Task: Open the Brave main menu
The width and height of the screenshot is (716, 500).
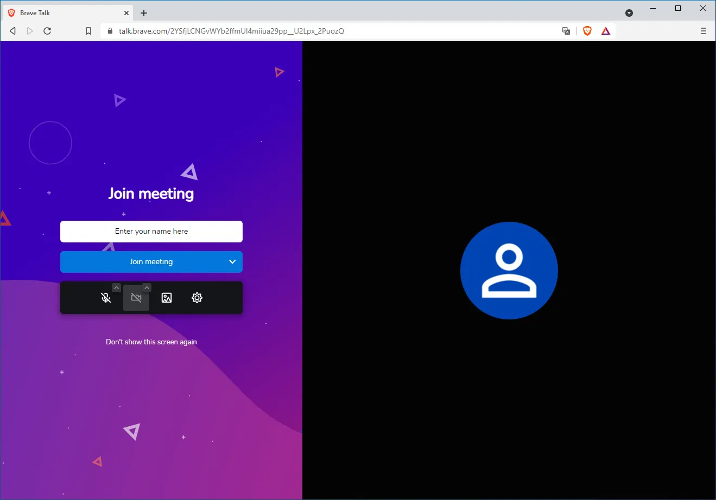Action: click(x=704, y=31)
